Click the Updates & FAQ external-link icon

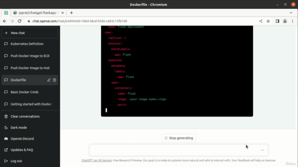tap(6, 150)
